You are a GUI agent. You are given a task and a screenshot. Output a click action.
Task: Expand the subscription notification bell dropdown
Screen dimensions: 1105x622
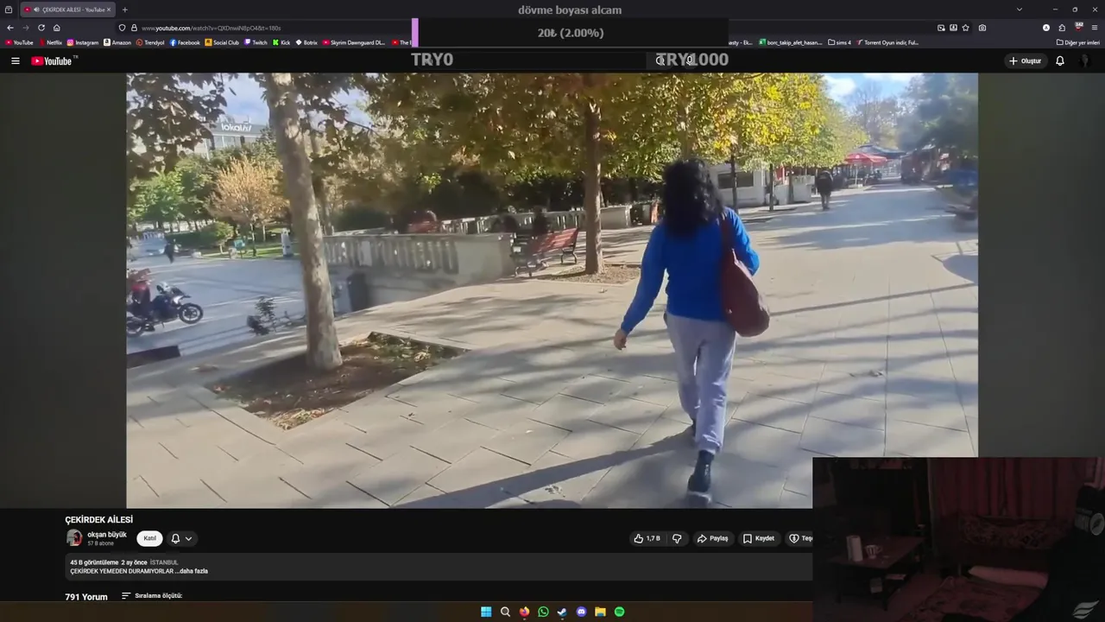[x=181, y=538]
